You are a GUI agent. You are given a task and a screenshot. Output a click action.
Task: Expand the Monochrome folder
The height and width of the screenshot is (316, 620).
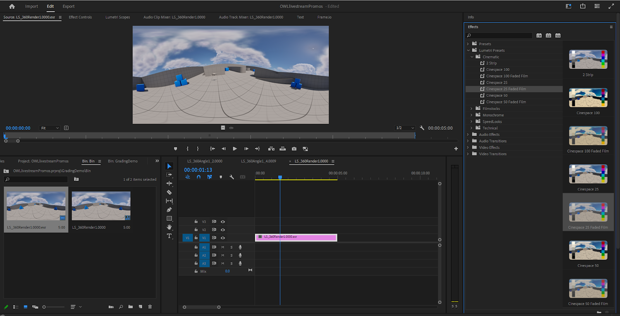tap(472, 115)
